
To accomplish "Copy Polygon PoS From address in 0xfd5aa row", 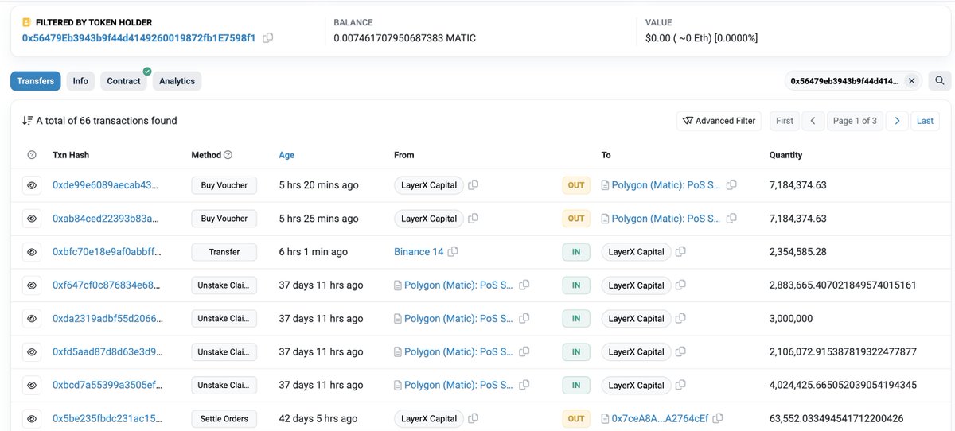I will (524, 352).
